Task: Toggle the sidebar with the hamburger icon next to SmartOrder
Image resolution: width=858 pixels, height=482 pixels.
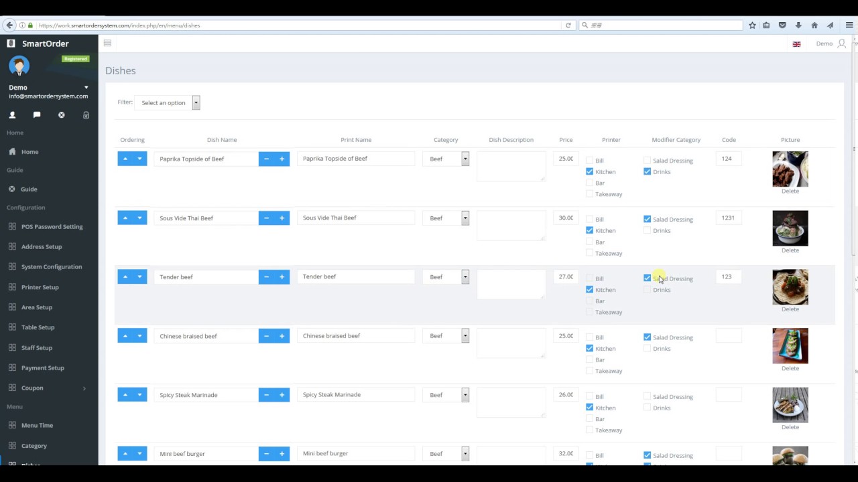Action: tap(107, 44)
